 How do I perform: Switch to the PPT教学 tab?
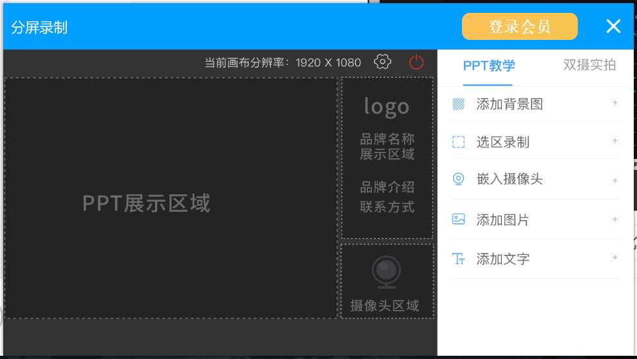(x=488, y=65)
